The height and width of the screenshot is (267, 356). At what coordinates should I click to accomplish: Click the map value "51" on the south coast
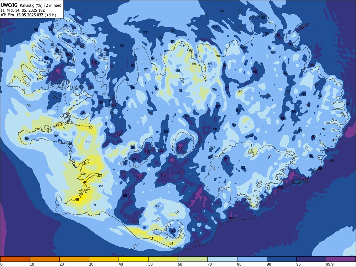(x=151, y=238)
